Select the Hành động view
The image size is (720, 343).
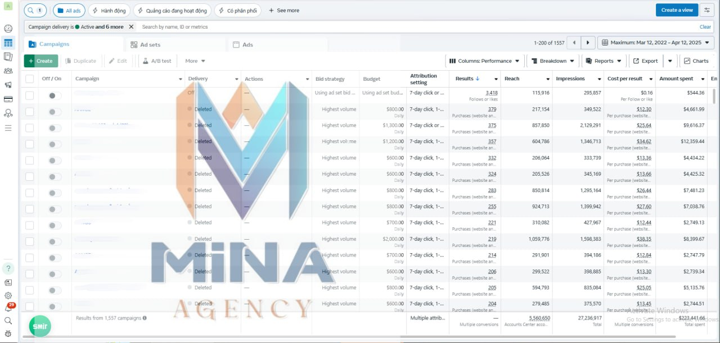tap(109, 10)
